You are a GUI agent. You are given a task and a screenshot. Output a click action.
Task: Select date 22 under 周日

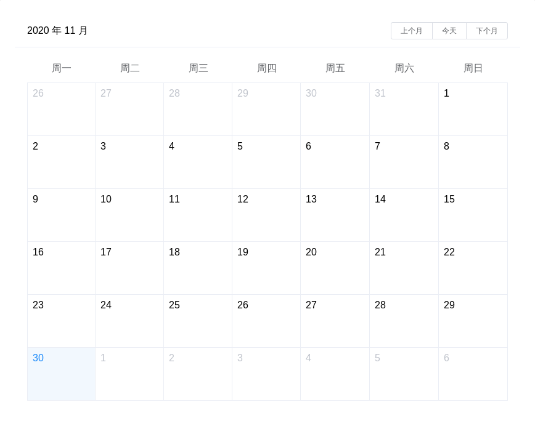point(473,268)
